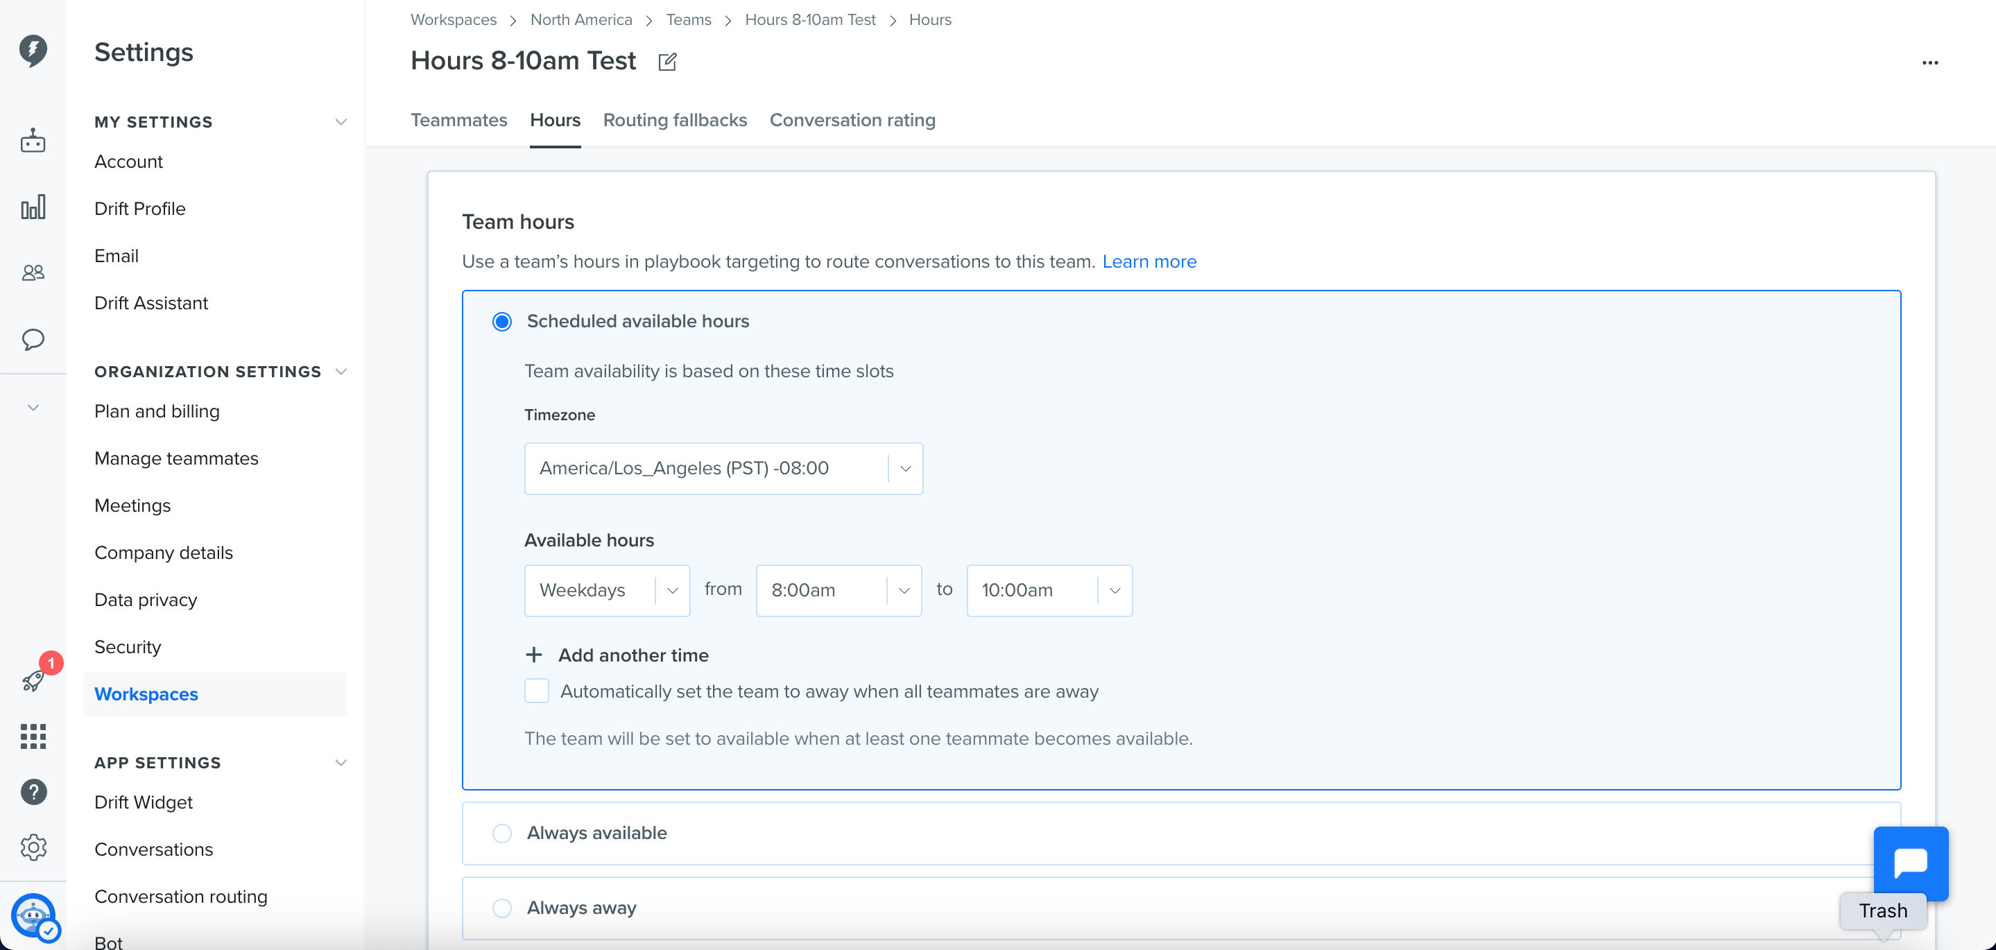Viewport: 1996px width, 950px height.
Task: Expand the left nav chevron below divider
Action: click(x=33, y=408)
